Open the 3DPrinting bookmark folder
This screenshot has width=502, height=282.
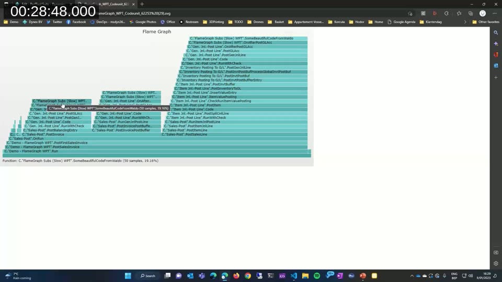(x=213, y=22)
